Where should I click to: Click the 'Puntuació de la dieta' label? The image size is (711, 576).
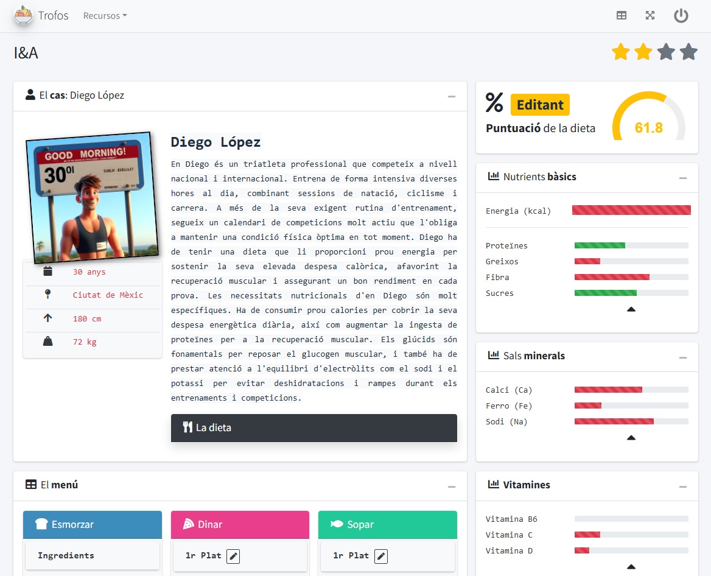[x=541, y=128]
